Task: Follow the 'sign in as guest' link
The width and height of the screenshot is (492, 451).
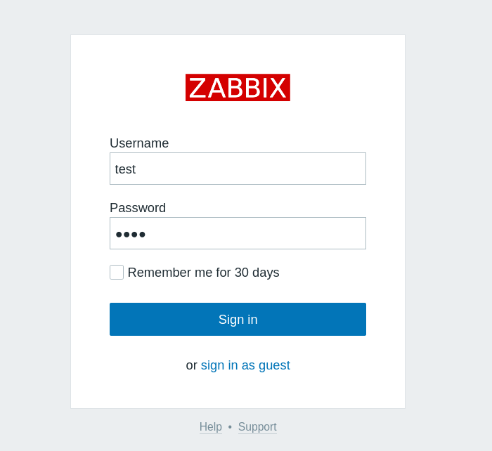Action: [245, 365]
